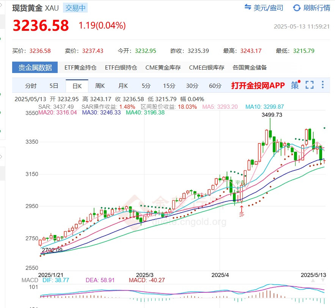
Task: Open the CME白银库存 data link
Action: click(207, 67)
